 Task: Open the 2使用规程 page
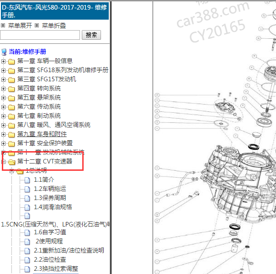click(49, 242)
